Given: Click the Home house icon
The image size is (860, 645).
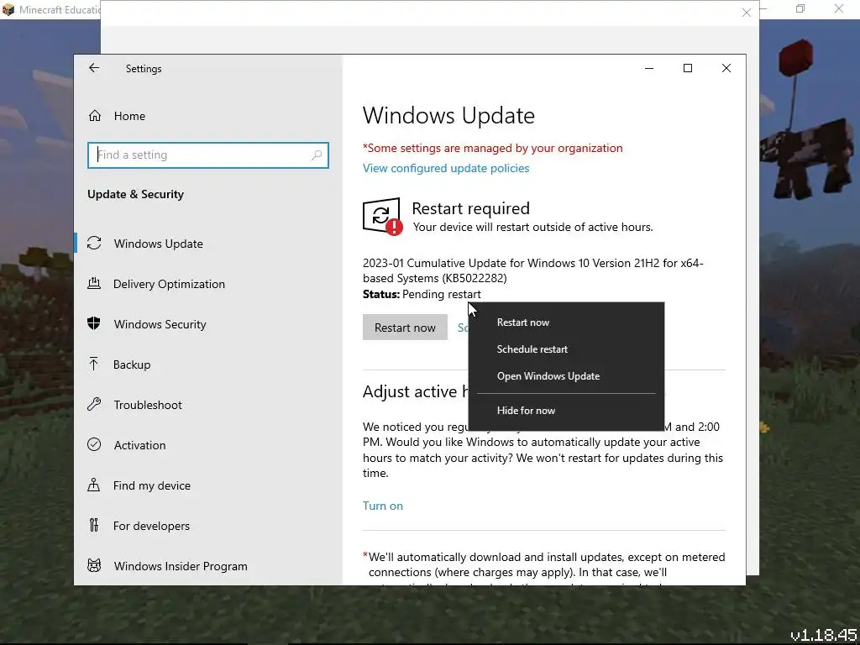Looking at the screenshot, I should 94,116.
